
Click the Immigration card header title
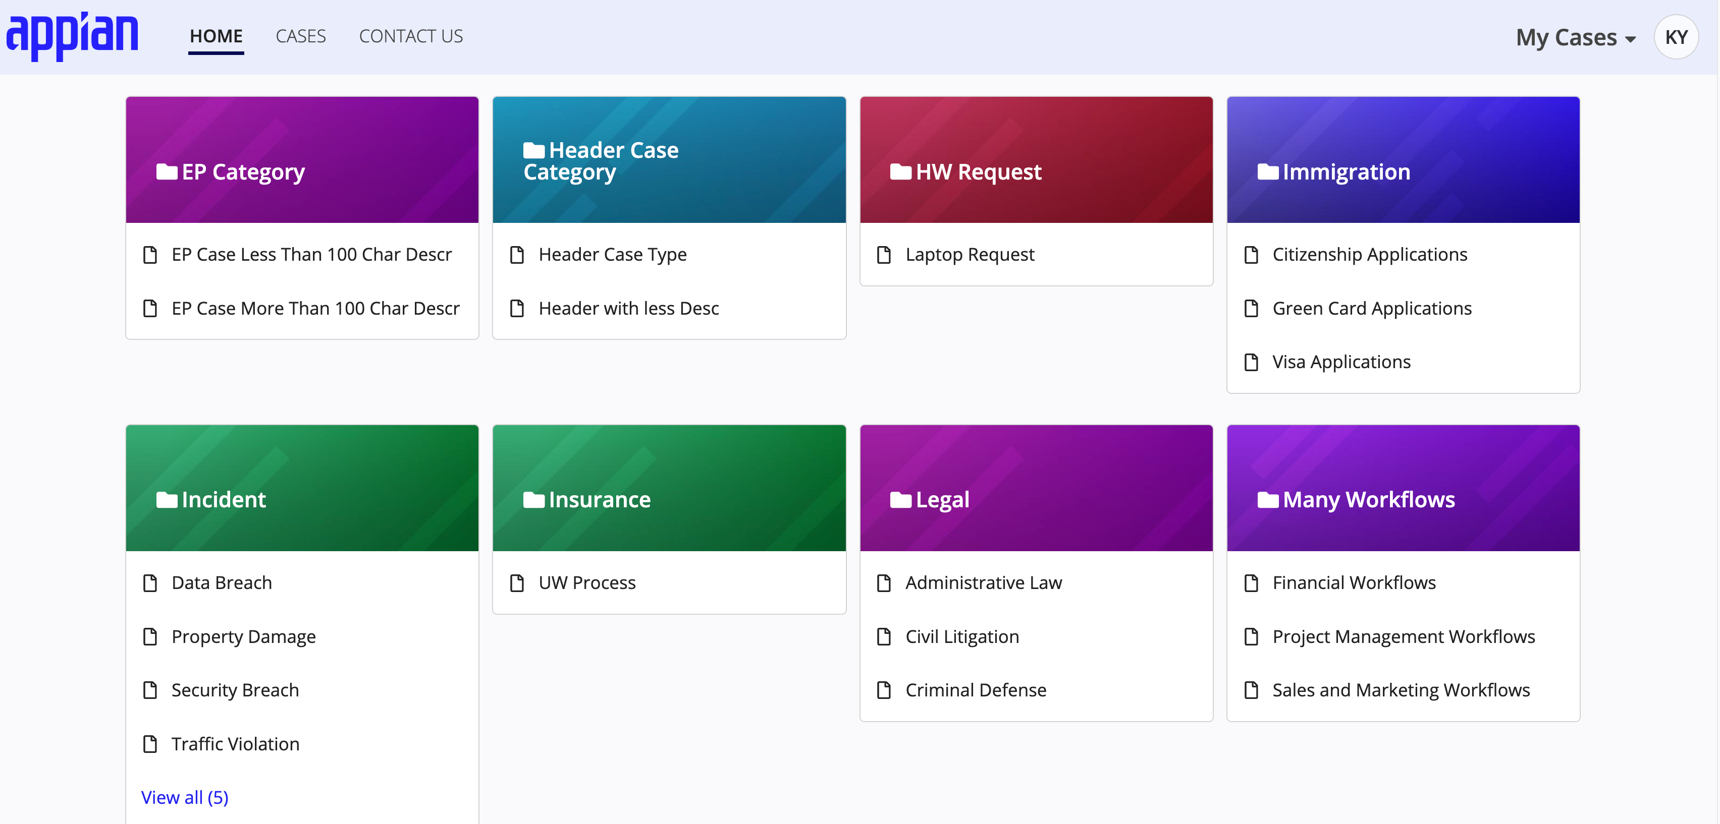click(1346, 172)
